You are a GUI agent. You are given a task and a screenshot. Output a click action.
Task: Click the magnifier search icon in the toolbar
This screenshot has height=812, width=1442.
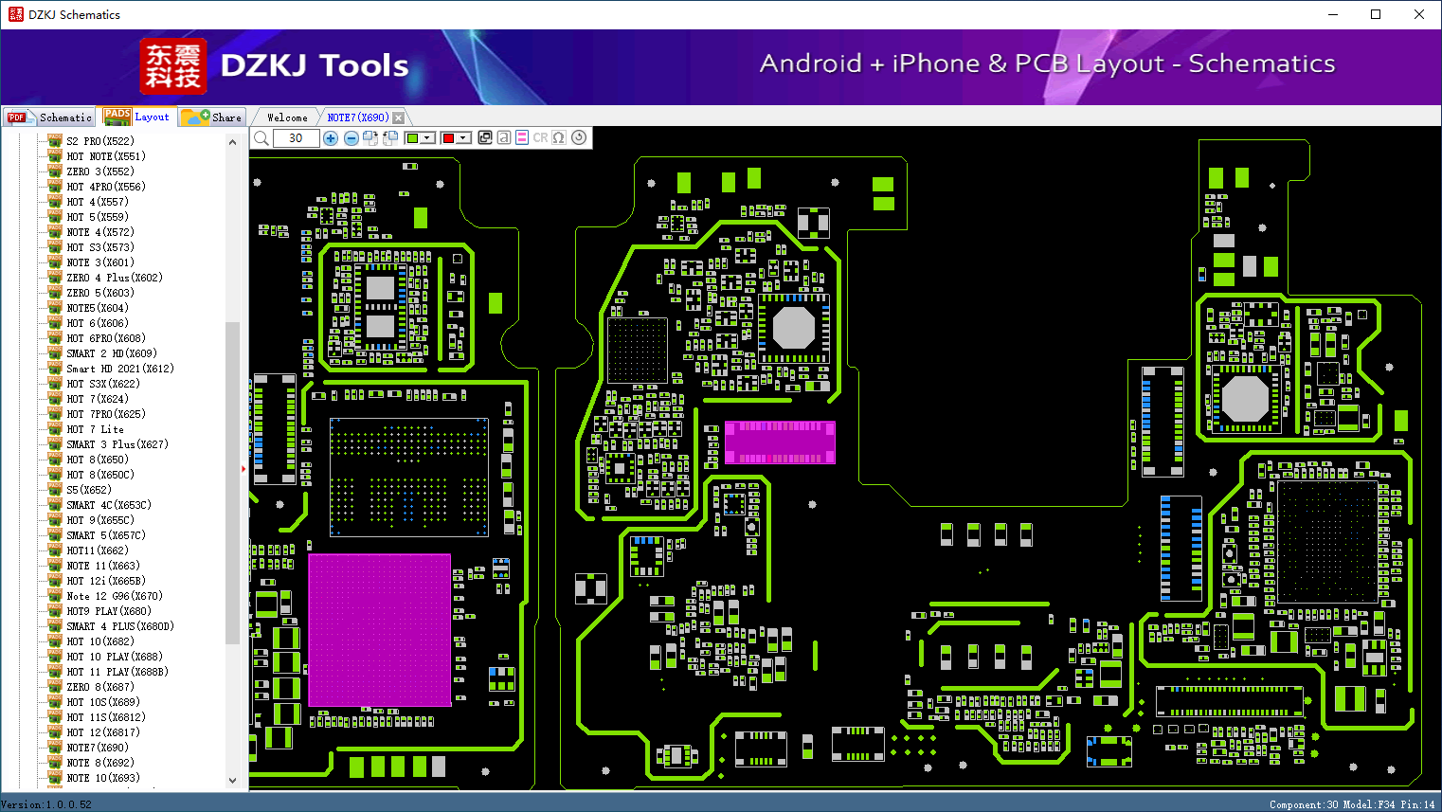[x=261, y=138]
